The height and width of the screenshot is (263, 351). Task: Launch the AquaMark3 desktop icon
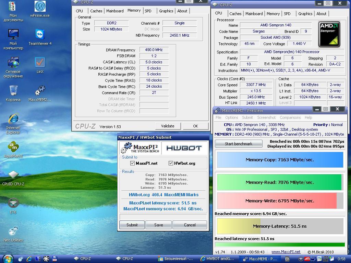(x=13, y=149)
